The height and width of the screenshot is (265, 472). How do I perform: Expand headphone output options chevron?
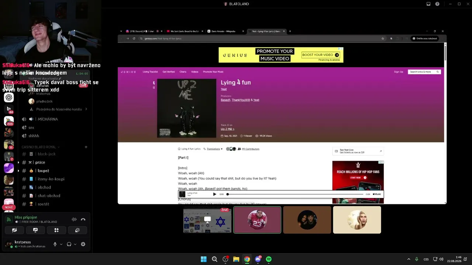click(x=75, y=244)
